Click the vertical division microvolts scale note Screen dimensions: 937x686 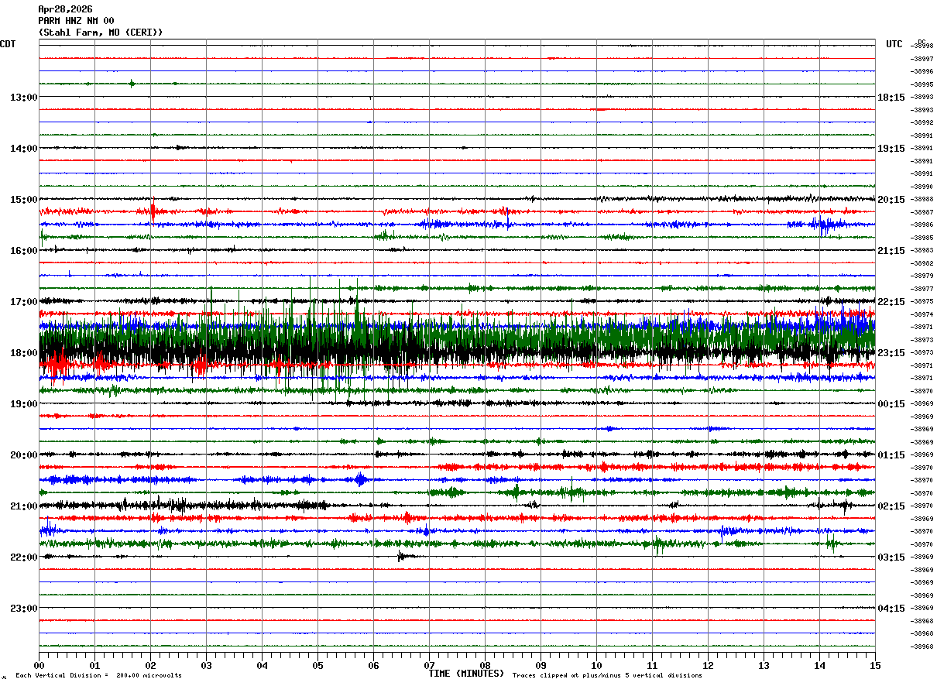point(98,676)
